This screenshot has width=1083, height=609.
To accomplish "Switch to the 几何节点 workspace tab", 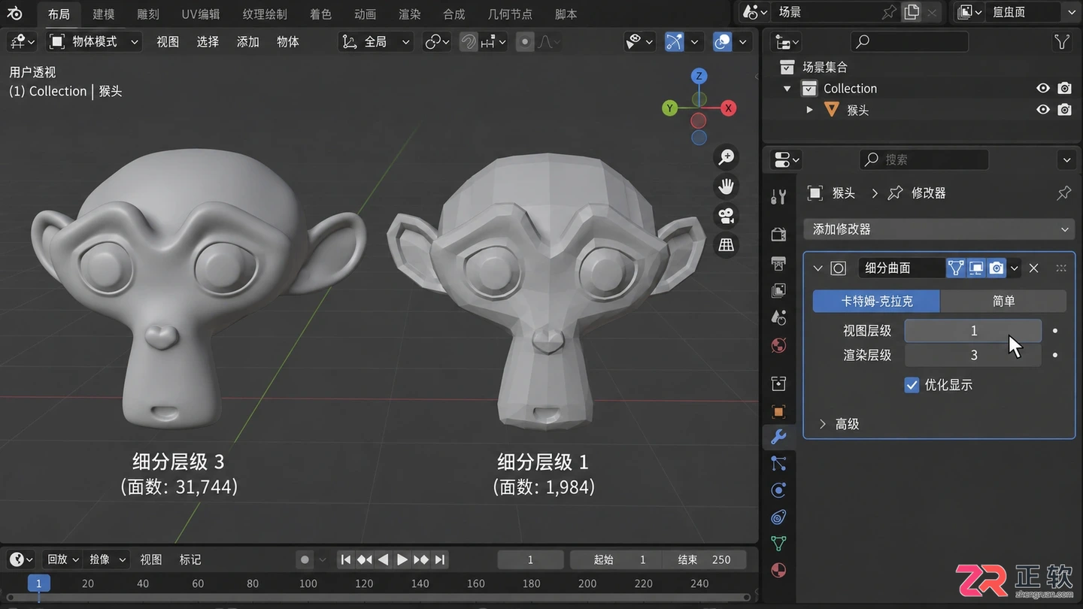I will coord(510,14).
